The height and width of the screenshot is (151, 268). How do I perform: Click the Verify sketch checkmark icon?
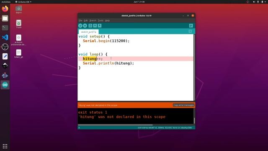coord(80,26)
